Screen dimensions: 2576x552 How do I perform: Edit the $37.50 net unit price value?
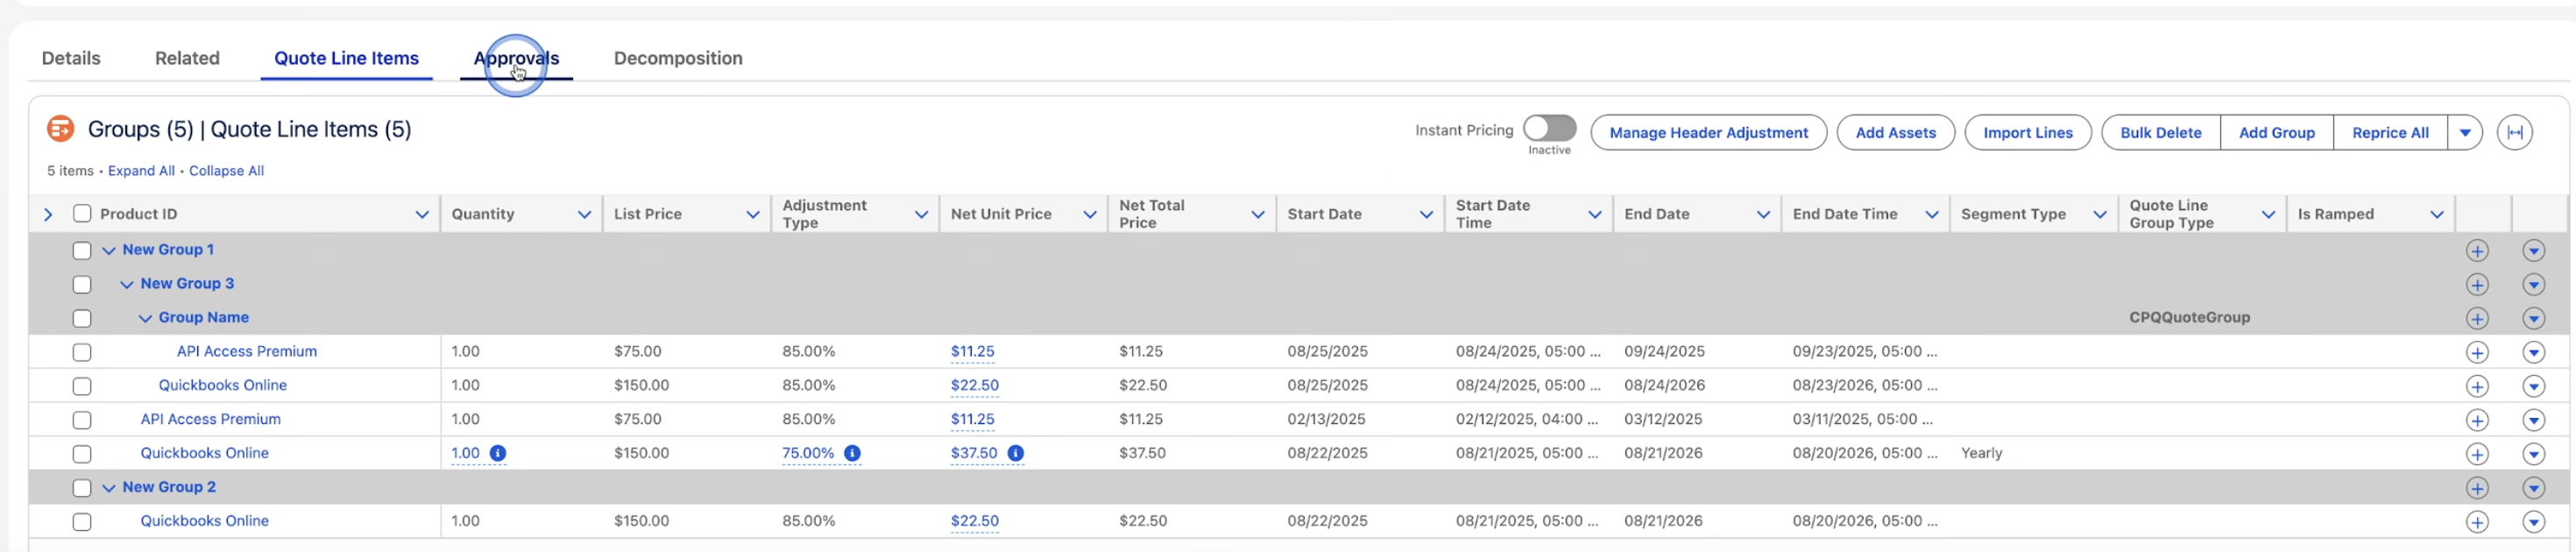[x=974, y=453]
